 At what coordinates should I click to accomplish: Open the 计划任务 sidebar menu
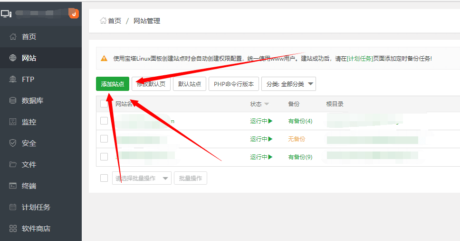pos(41,207)
